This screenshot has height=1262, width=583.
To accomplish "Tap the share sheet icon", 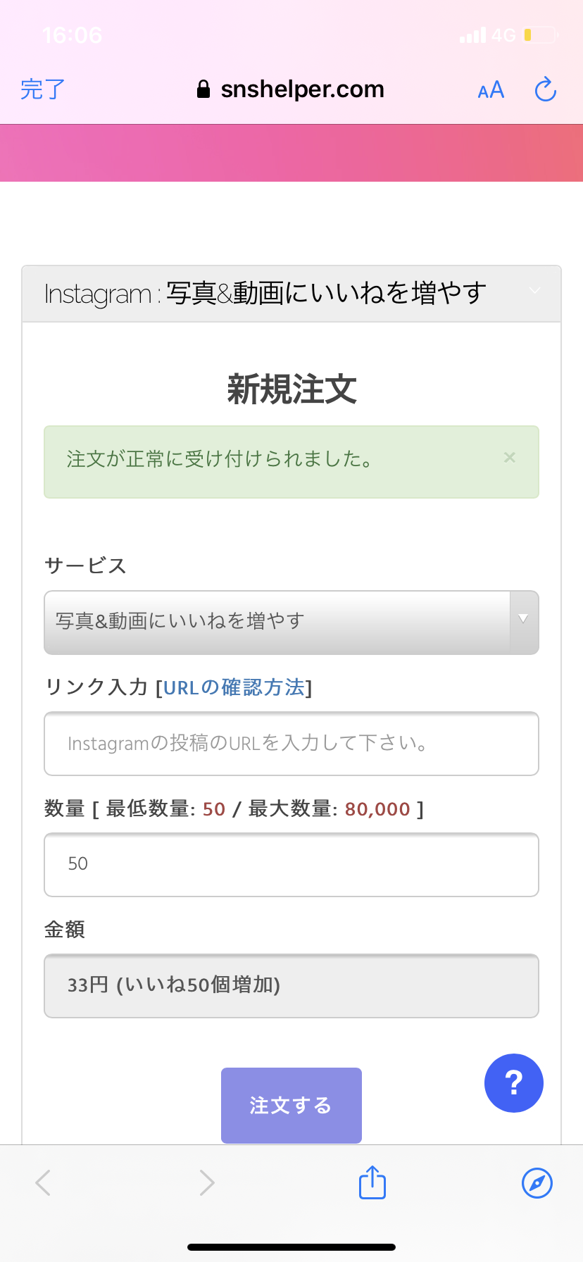I will pyautogui.click(x=372, y=1182).
